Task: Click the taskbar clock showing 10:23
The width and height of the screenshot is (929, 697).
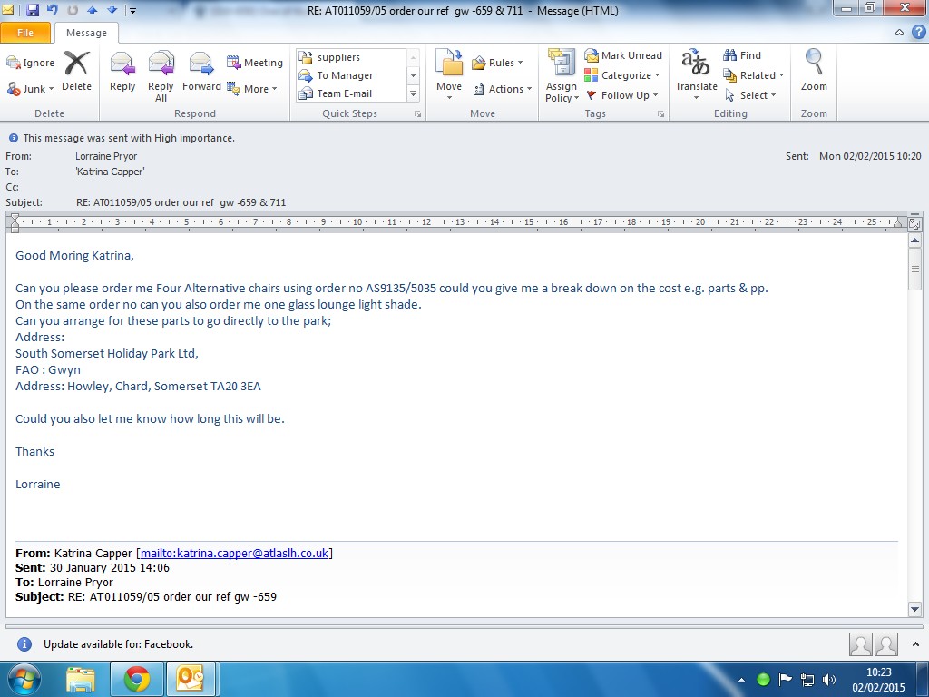Action: point(878,680)
